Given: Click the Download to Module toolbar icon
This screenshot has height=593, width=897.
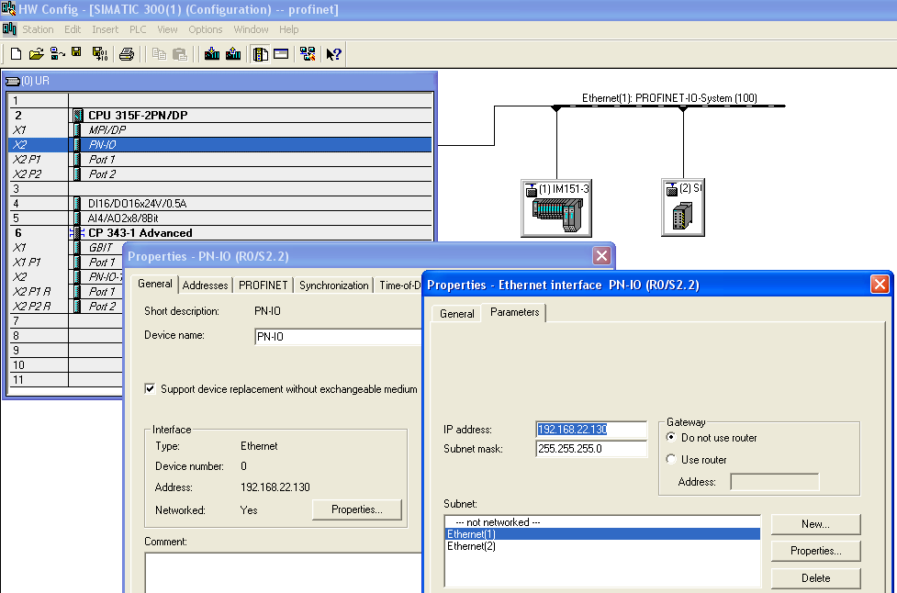Looking at the screenshot, I should pos(212,54).
